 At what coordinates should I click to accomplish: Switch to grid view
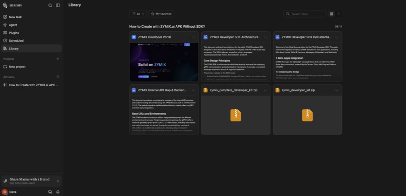pos(331,14)
